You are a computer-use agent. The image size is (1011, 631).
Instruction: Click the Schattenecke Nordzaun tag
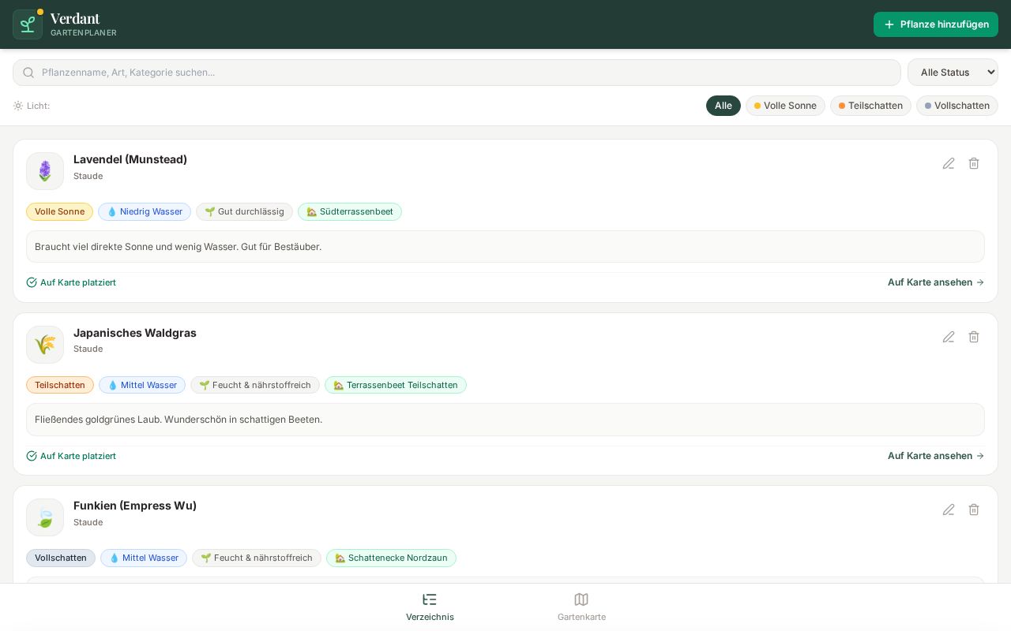(x=391, y=558)
